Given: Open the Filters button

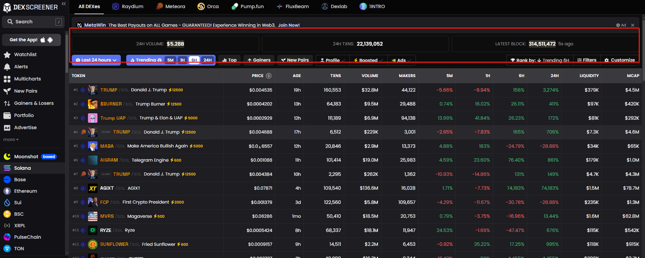Looking at the screenshot, I should [587, 60].
